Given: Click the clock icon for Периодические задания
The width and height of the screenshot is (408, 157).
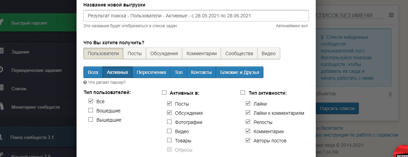Looking at the screenshot, I should coord(2,70).
